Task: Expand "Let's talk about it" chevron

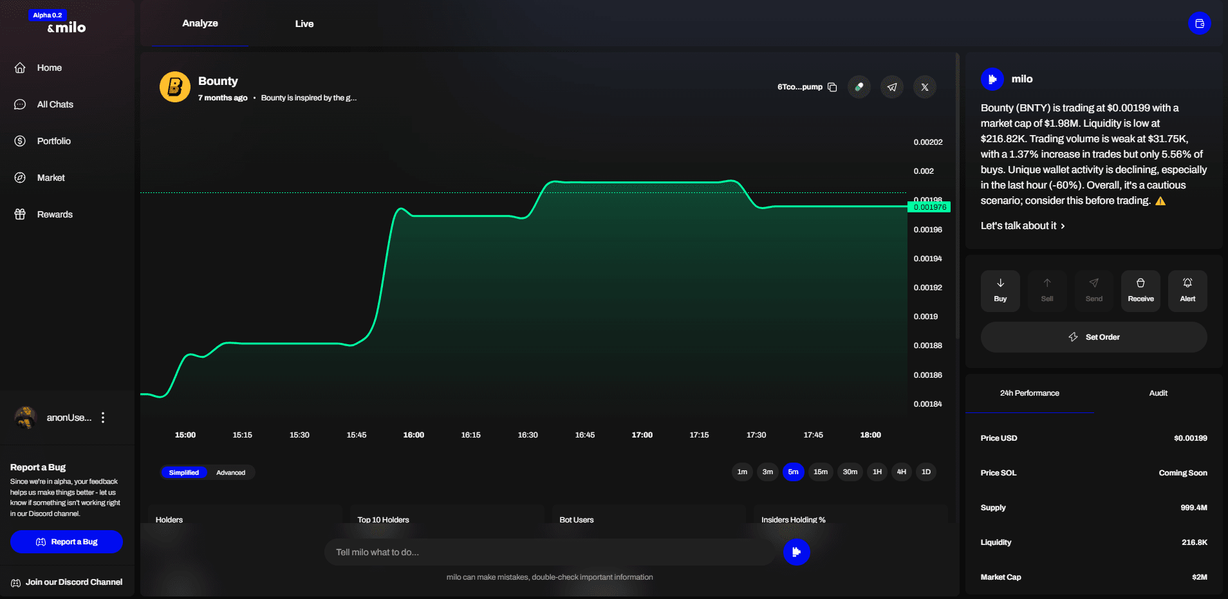Action: pos(1063,226)
